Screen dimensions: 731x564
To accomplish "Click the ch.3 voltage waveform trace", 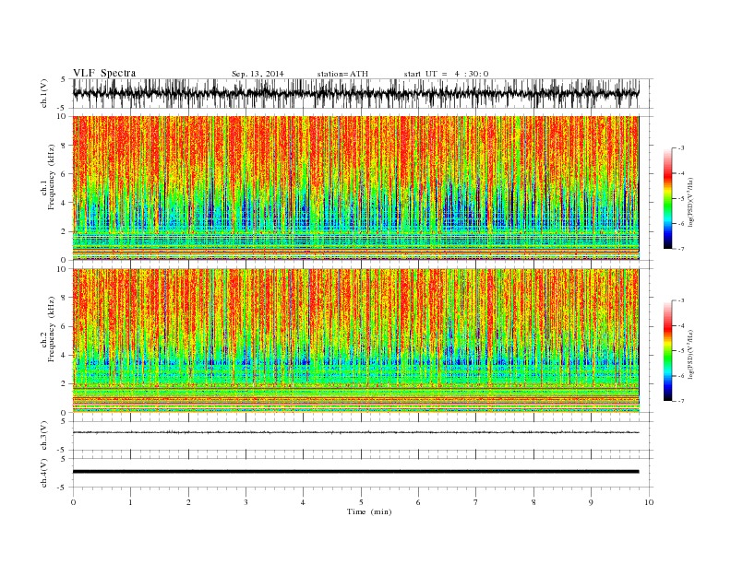I will click(355, 432).
